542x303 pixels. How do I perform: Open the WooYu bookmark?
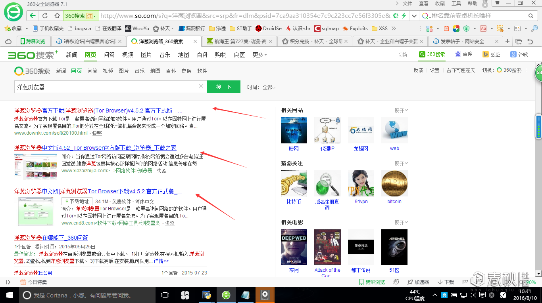(x=137, y=29)
